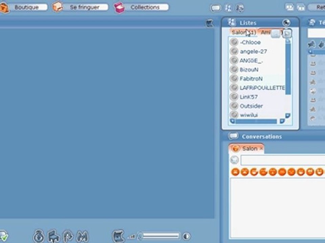Click the Se fringuer wardrobe icon
Viewport: 325px width, 243px height.
point(58,7)
